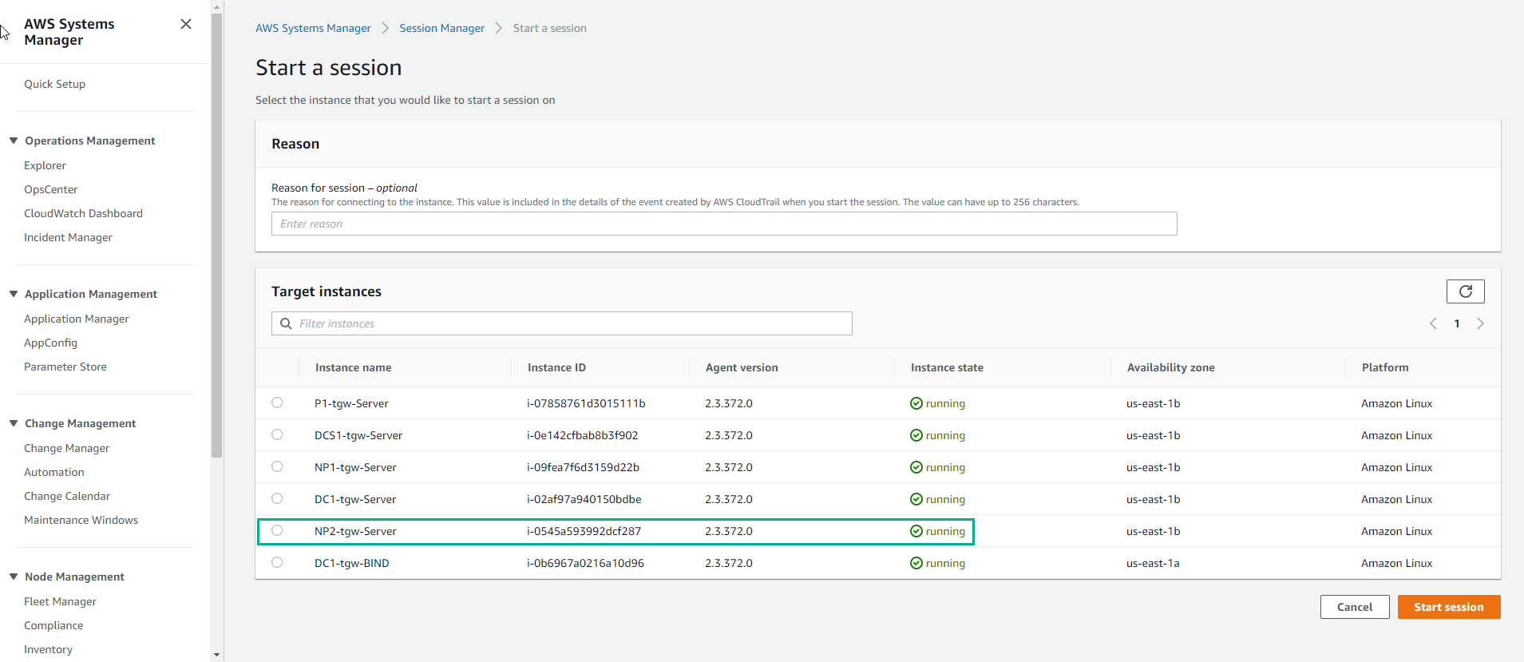This screenshot has width=1524, height=662.
Task: Click instance ID i-0b6967a0216a10d96
Action: click(x=585, y=563)
